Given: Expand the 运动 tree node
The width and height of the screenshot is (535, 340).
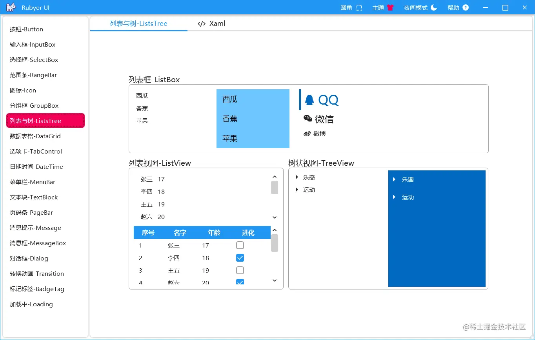Looking at the screenshot, I should click(x=297, y=190).
